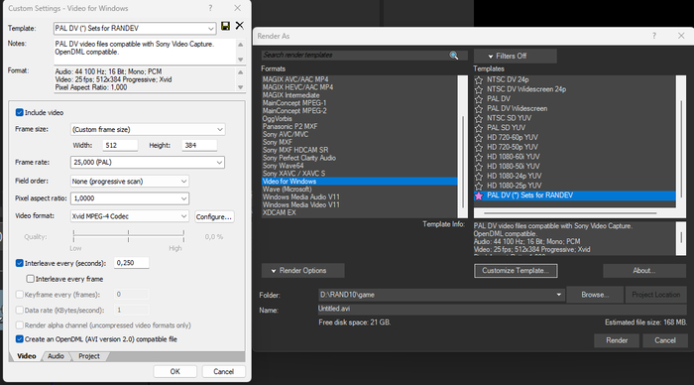Click the help question mark in the Render As window
Screen dimensions: 694x385
coord(654,36)
